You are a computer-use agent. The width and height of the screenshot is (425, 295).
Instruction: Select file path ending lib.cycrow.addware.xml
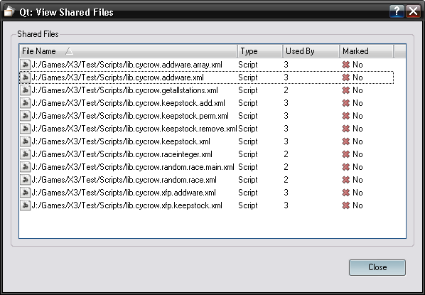coord(118,77)
